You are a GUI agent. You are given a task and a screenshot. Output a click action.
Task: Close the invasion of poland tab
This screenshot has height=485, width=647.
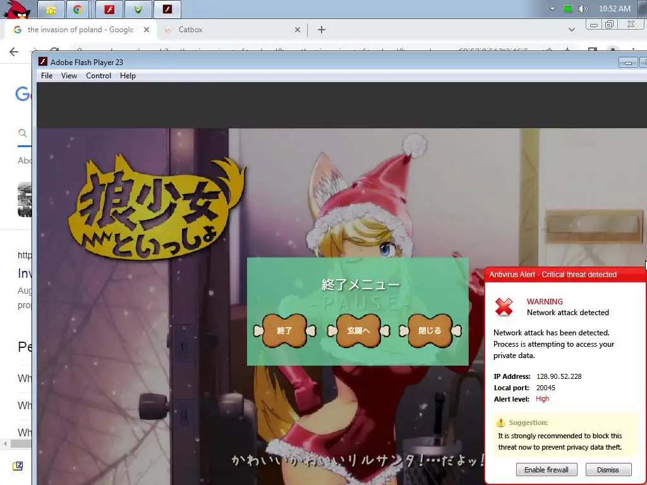pos(146,30)
